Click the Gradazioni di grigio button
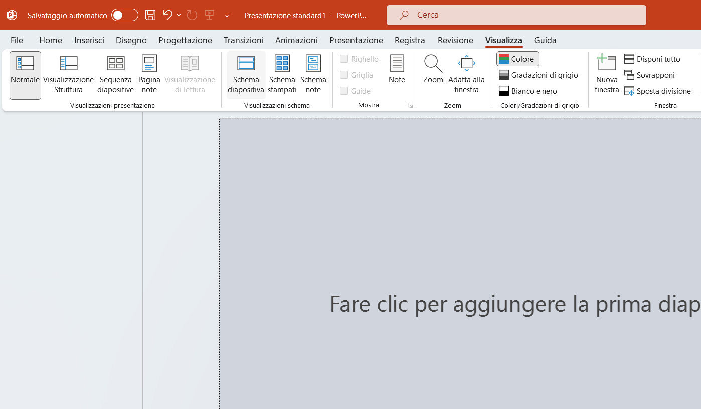This screenshot has width=701, height=409. (x=539, y=75)
